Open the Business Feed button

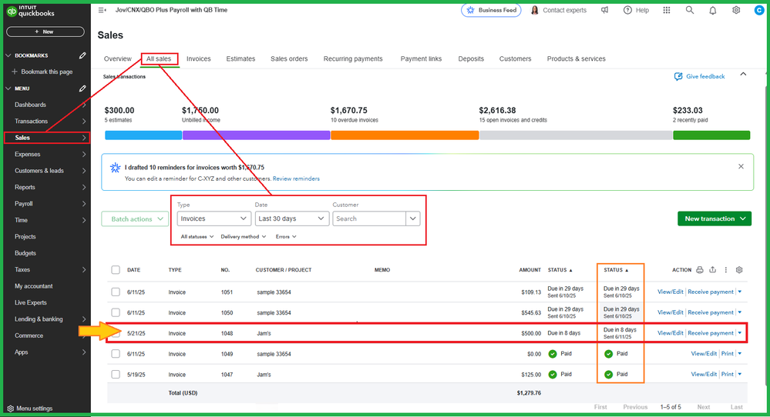[x=491, y=10]
